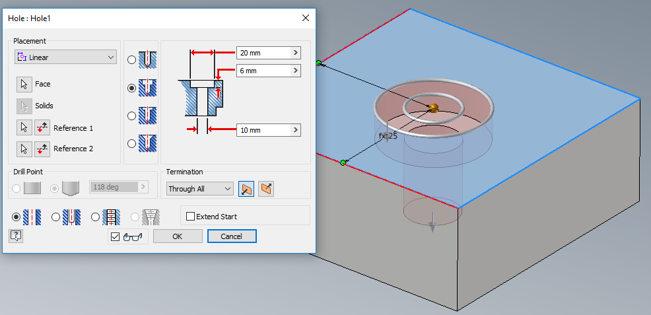
Task: Expand the 10 mm hole diameter arrow
Action: 295,130
